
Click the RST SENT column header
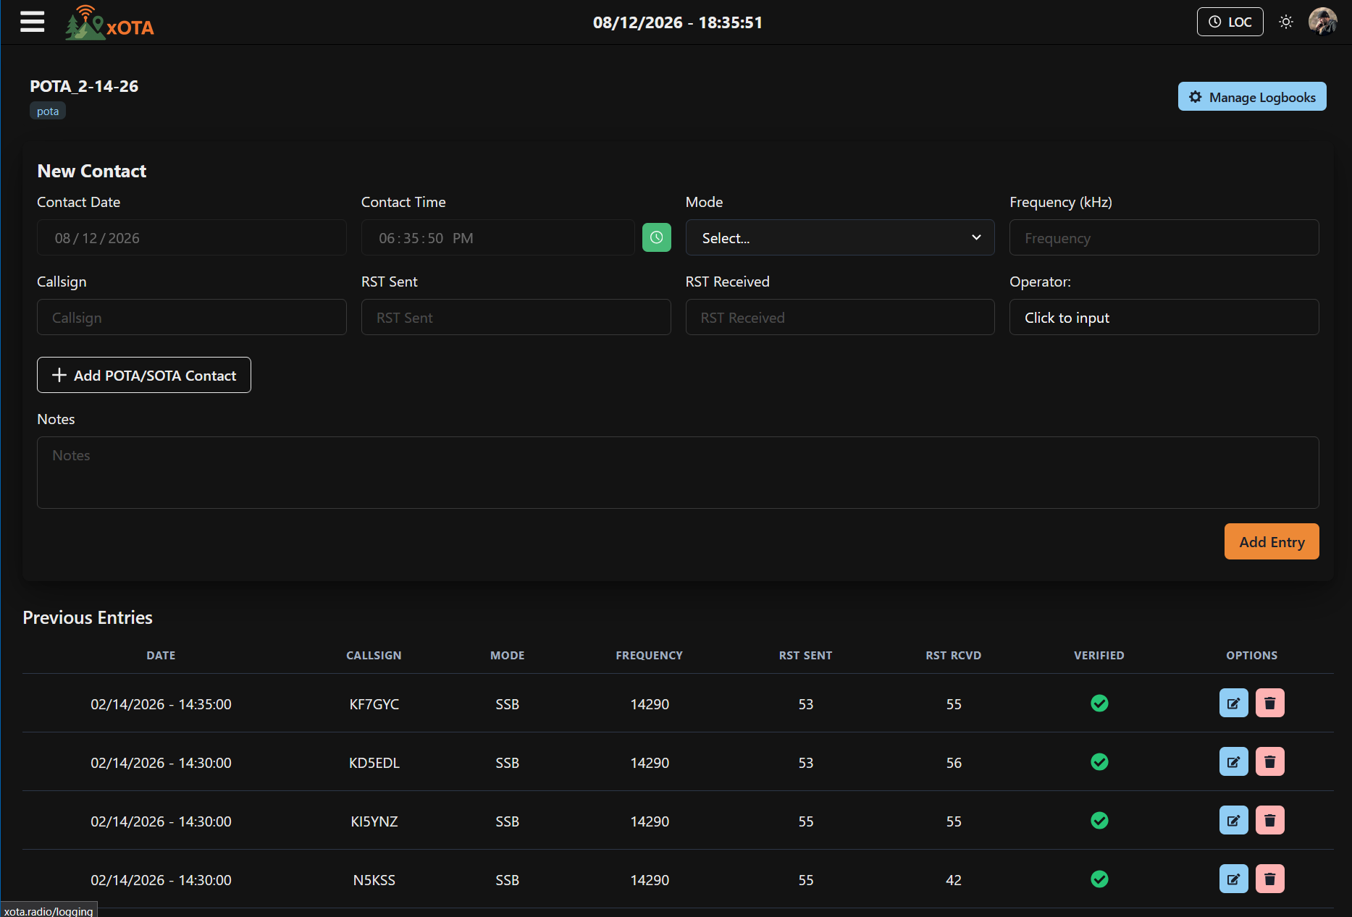pos(805,655)
